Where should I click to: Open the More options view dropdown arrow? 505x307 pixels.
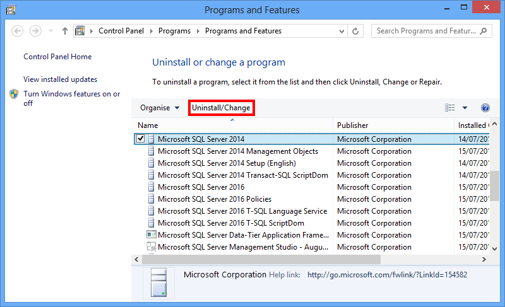coord(465,108)
